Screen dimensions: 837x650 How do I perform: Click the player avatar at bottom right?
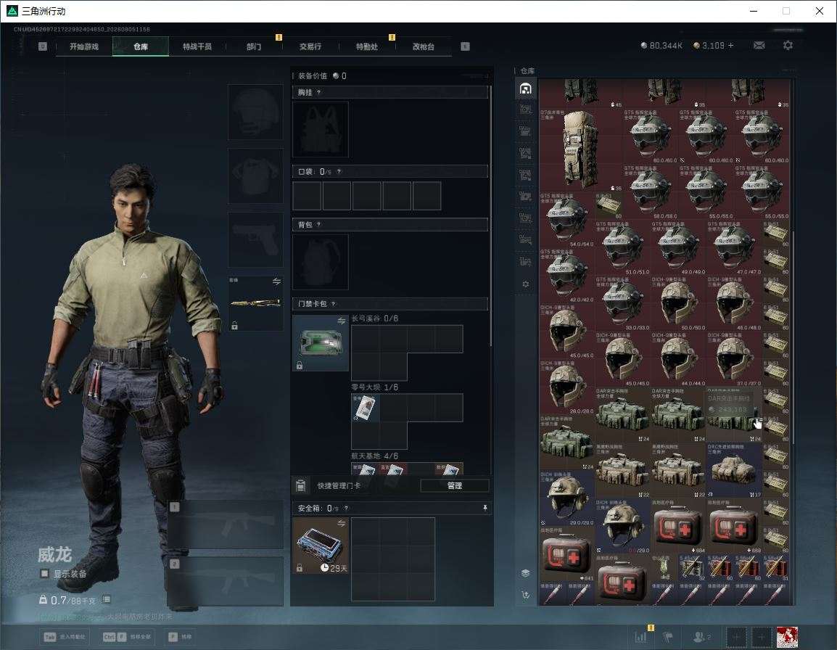tap(787, 637)
